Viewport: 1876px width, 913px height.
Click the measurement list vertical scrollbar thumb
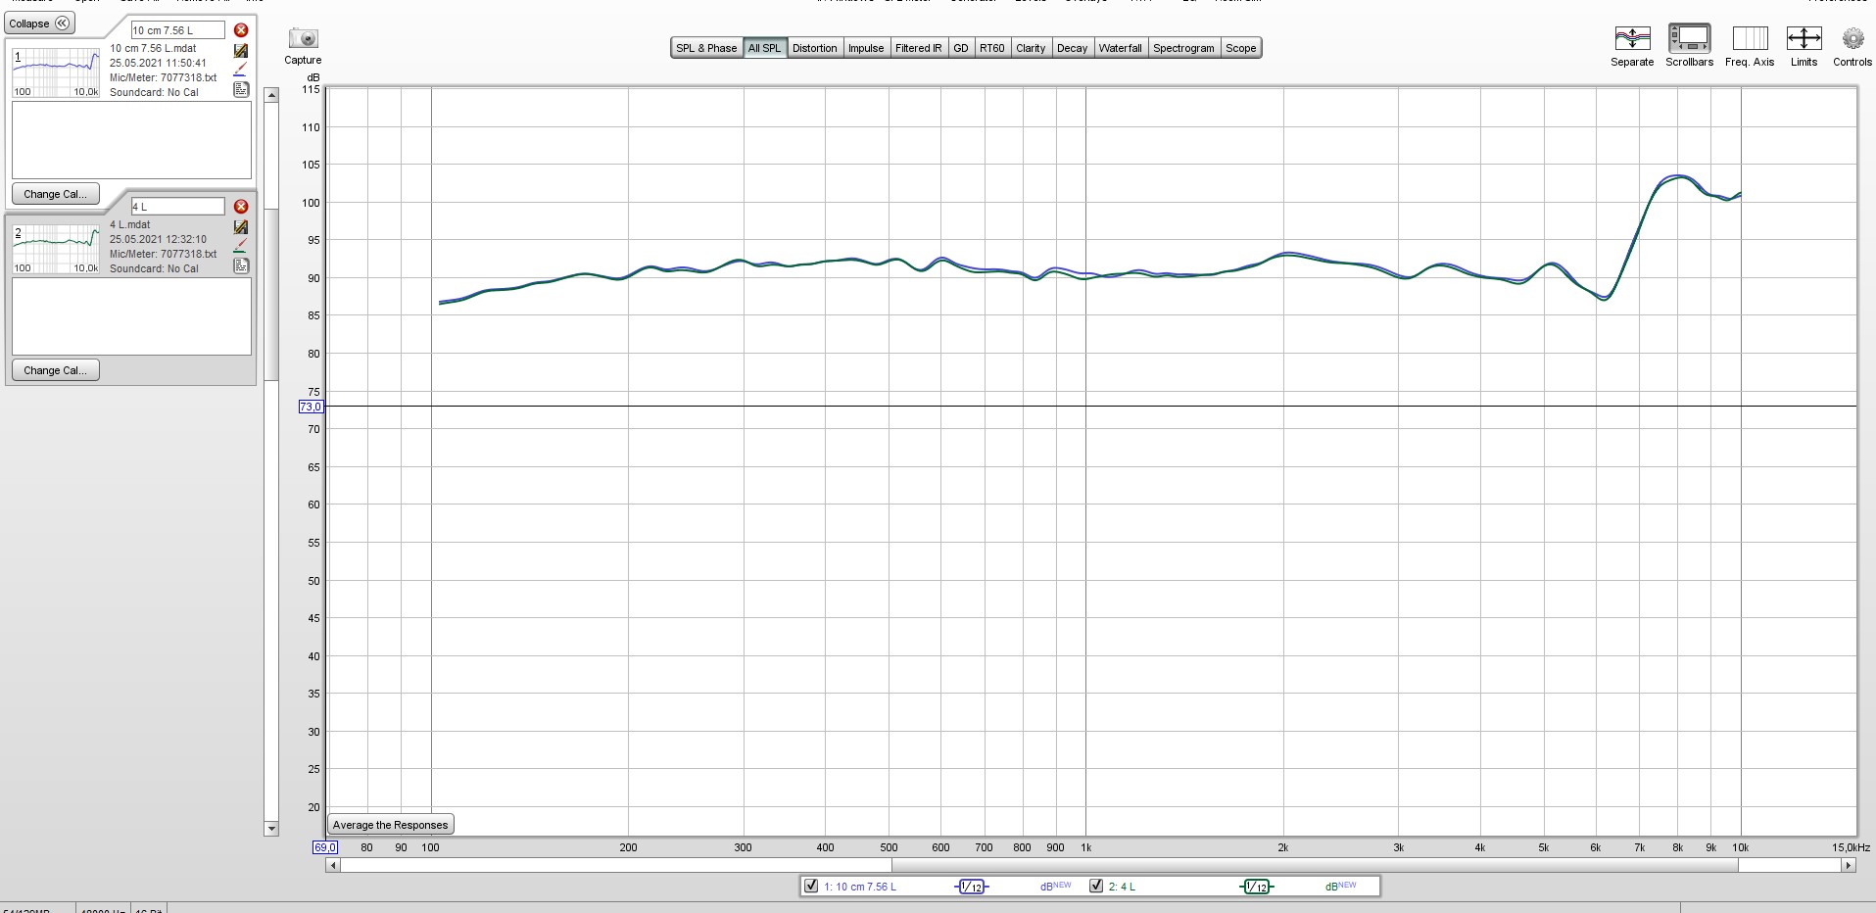click(271, 295)
